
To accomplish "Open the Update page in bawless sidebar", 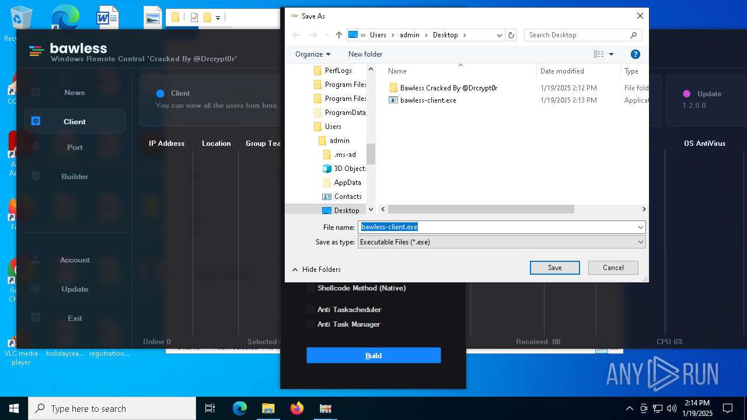I will [74, 289].
